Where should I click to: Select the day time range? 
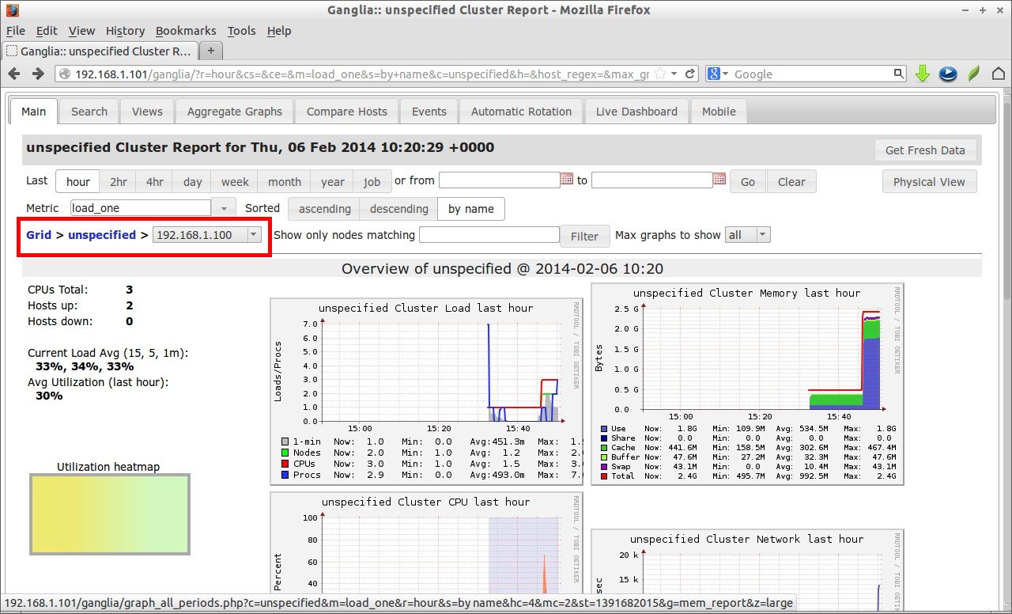(x=193, y=181)
